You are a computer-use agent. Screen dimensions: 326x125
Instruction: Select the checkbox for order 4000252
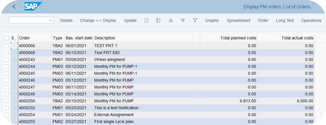7,108
